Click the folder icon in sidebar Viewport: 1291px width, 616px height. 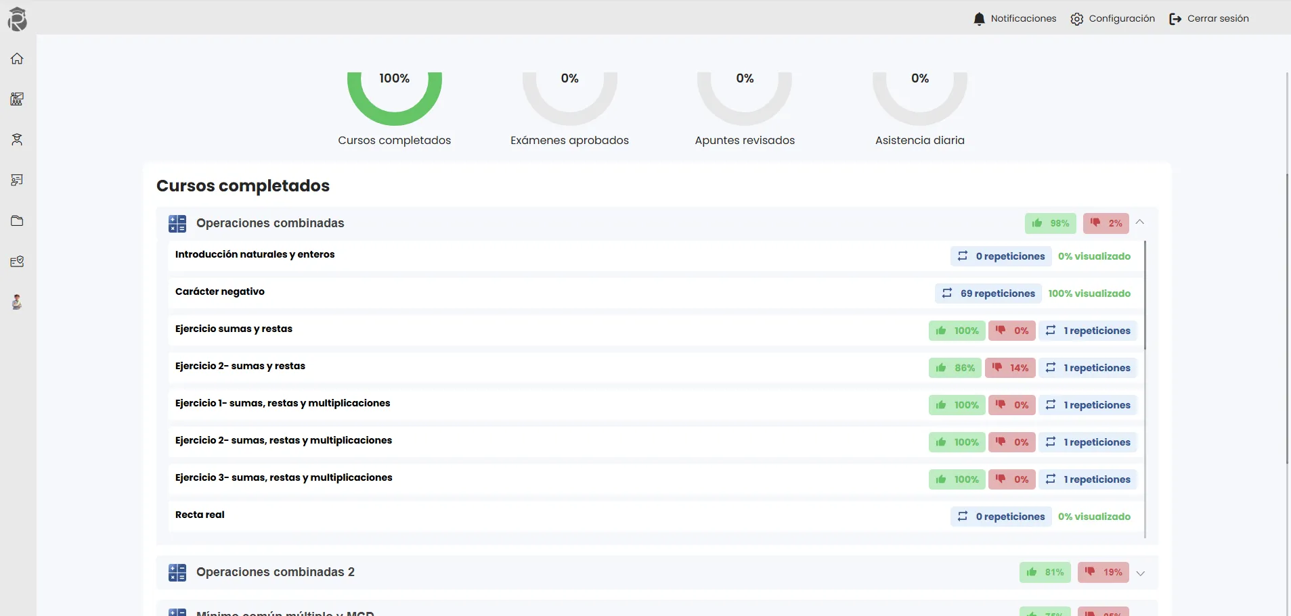(17, 221)
